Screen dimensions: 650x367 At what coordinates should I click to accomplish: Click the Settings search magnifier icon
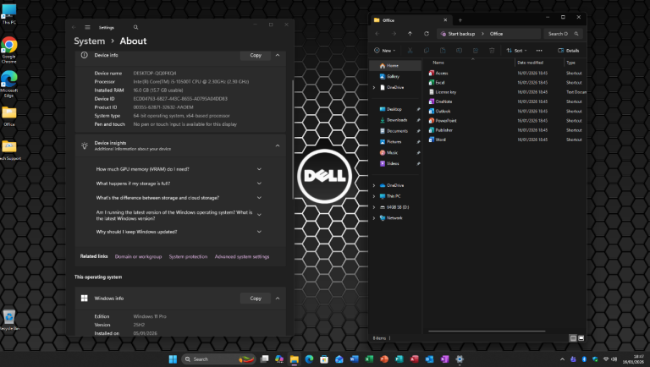click(x=137, y=27)
